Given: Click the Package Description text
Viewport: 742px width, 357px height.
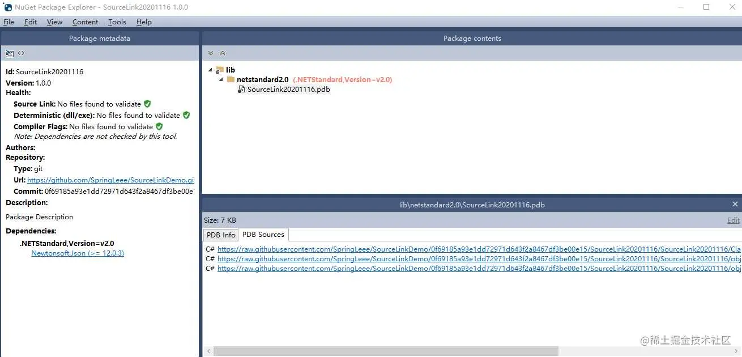Looking at the screenshot, I should coord(40,217).
